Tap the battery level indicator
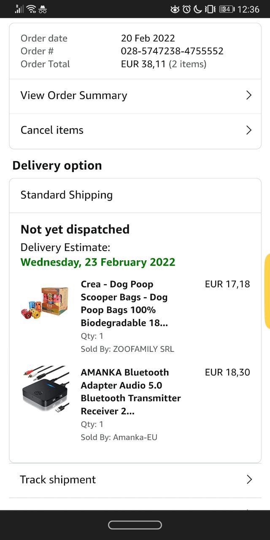 (227, 9)
